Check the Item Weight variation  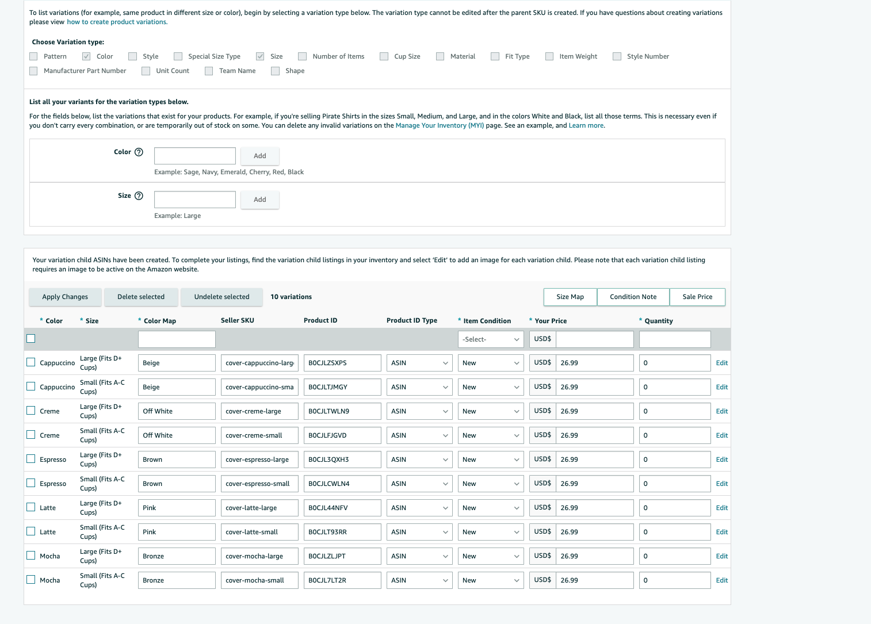tap(549, 56)
